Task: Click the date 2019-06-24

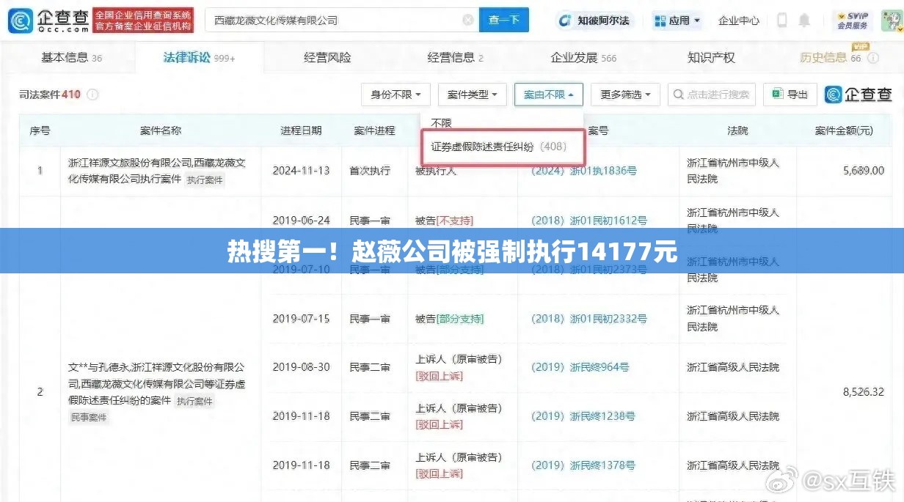Action: pos(301,220)
